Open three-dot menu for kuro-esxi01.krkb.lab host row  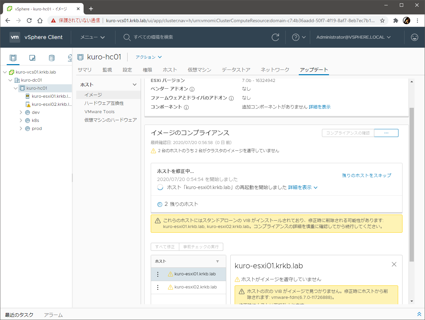click(x=158, y=274)
